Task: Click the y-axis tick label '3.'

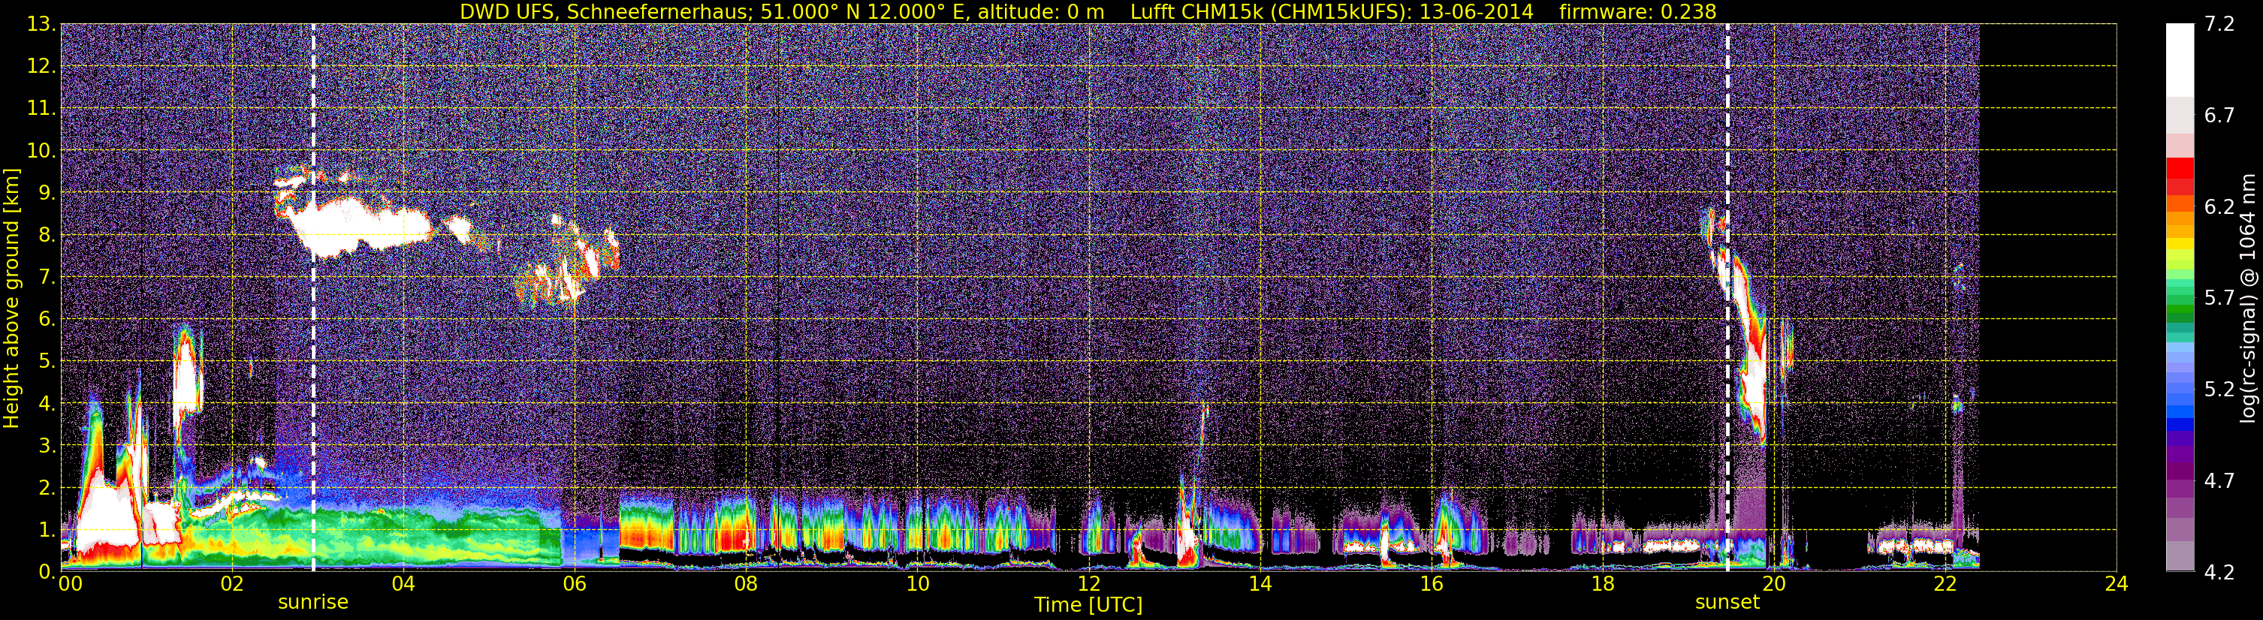Action: pos(47,446)
